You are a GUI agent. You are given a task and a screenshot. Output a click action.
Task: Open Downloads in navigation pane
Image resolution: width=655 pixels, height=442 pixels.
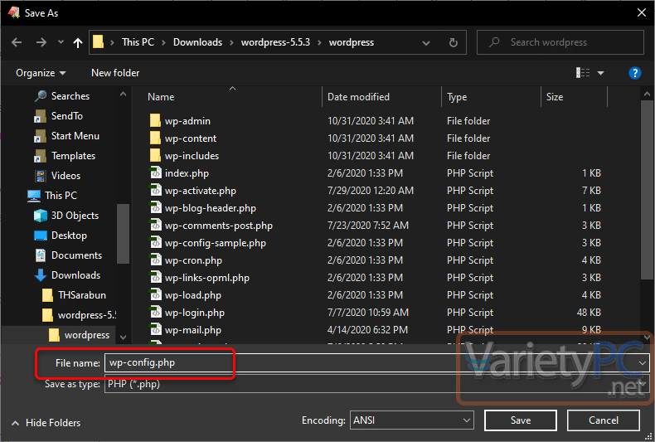tap(75, 275)
